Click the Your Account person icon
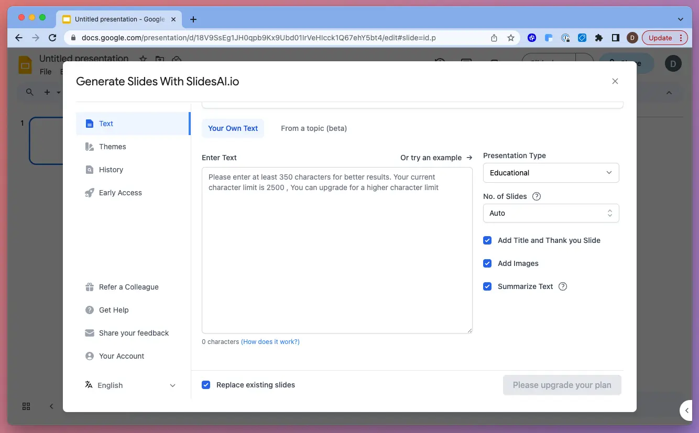The width and height of the screenshot is (699, 433). tap(89, 356)
